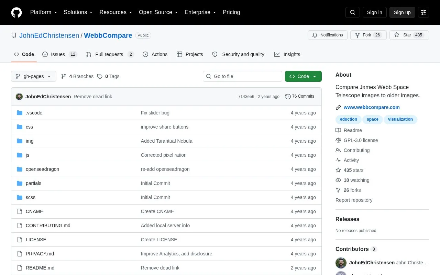440x275 pixels.
Task: Select the visualization topic tag
Action: 400,119
